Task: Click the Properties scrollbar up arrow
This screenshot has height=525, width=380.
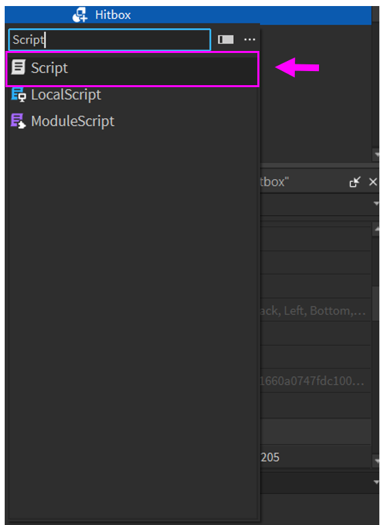Action: (376, 229)
